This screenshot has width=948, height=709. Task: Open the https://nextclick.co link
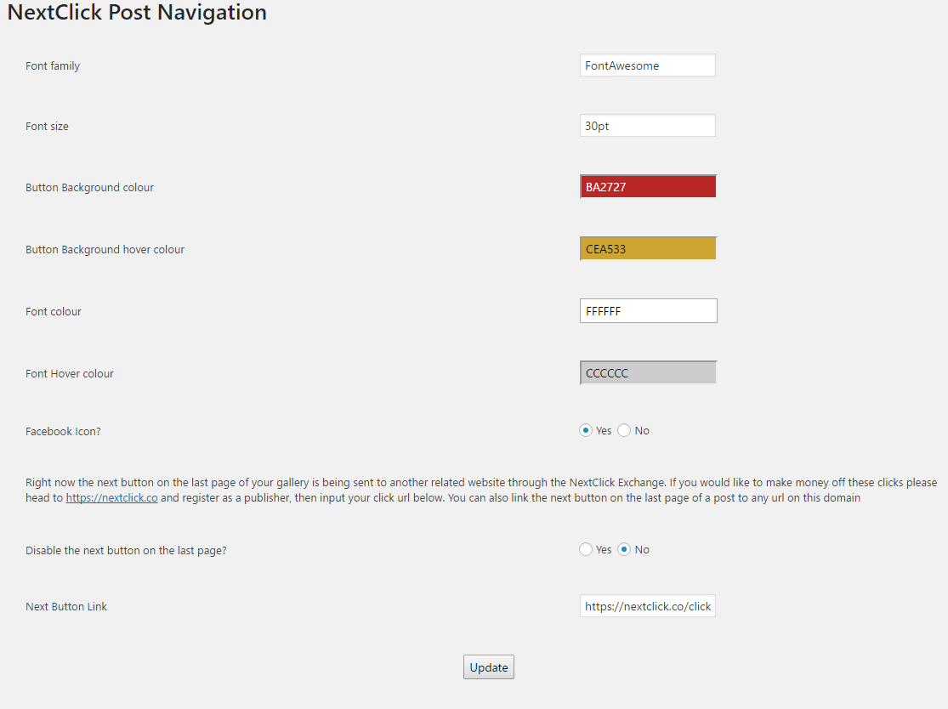(x=112, y=498)
